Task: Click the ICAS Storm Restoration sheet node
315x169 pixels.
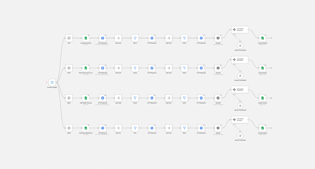Action: click(86, 128)
